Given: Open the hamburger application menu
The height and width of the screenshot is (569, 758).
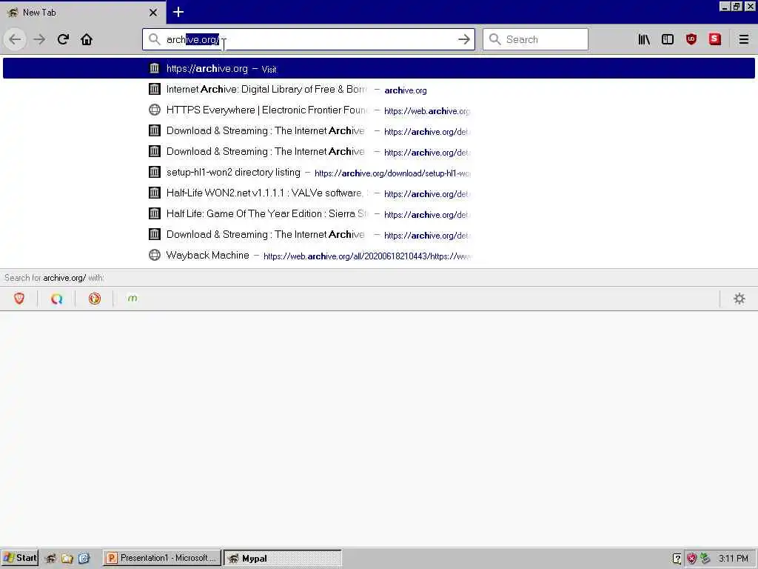Looking at the screenshot, I should pos(743,39).
